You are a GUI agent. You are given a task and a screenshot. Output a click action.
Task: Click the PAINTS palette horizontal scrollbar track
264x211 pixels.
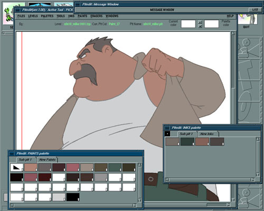[73, 205]
